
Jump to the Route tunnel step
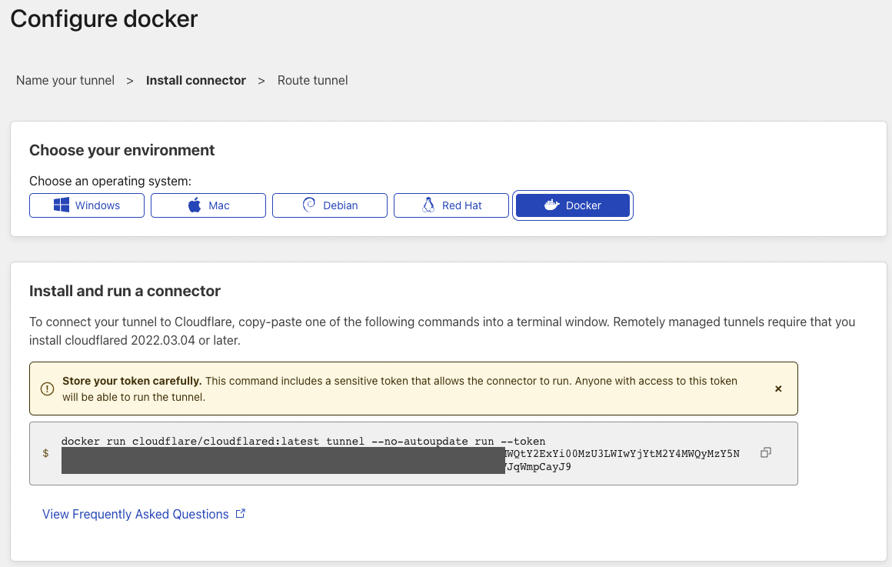tap(312, 80)
